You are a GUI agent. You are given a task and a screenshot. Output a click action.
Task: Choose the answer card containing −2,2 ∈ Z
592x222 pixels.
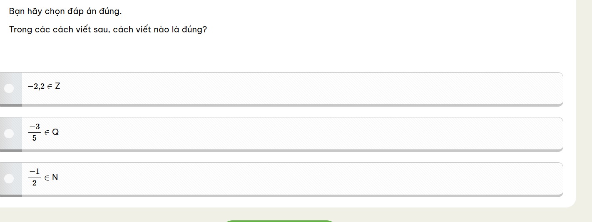coord(291,88)
